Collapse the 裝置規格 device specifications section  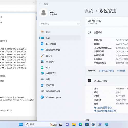(x=107, y=33)
